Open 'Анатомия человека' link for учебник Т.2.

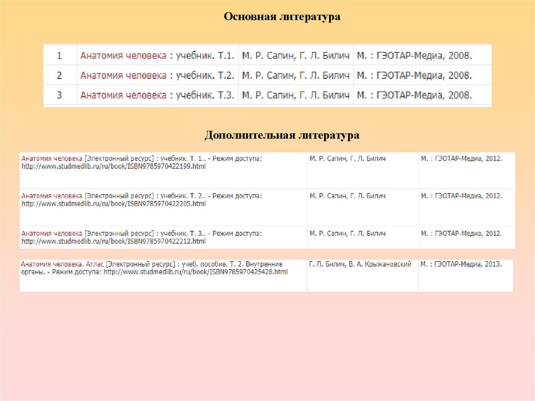(123, 75)
